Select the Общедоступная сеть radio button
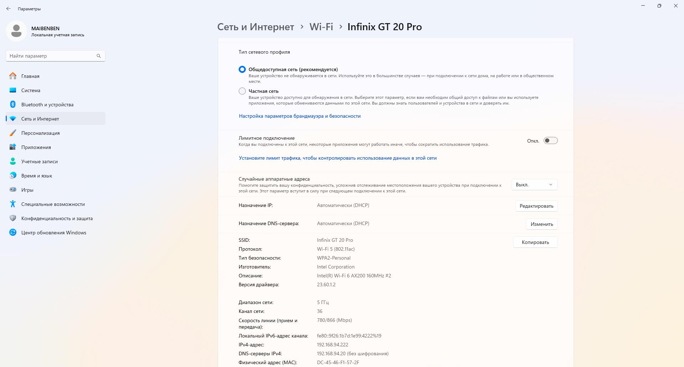 (242, 69)
